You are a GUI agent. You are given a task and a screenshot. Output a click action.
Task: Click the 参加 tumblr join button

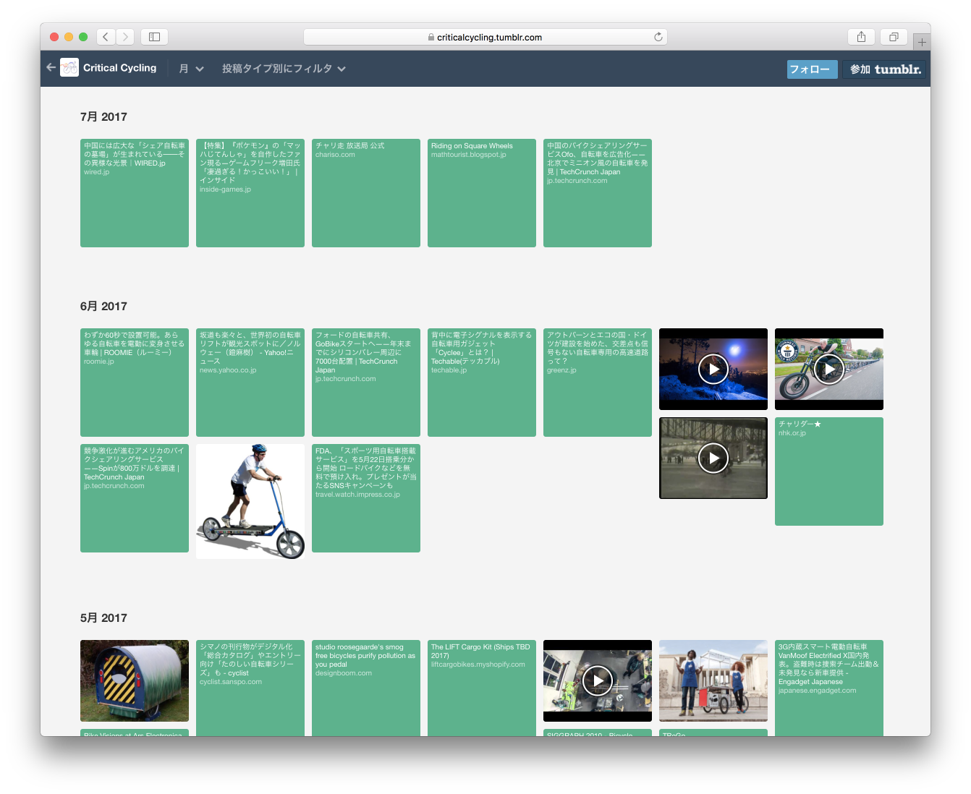(x=884, y=69)
